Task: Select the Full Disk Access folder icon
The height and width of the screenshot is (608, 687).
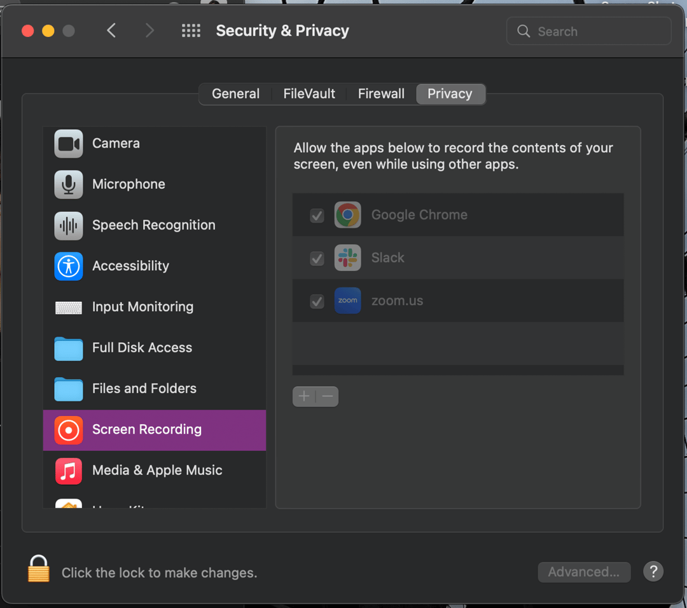Action: pyautogui.click(x=69, y=348)
